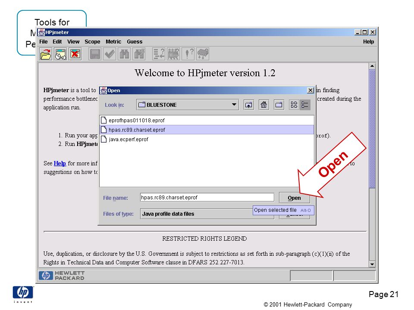Click the file icon beside eprofhpas011018.eprof
Viewport: 414px width, 310px height.
coord(104,120)
